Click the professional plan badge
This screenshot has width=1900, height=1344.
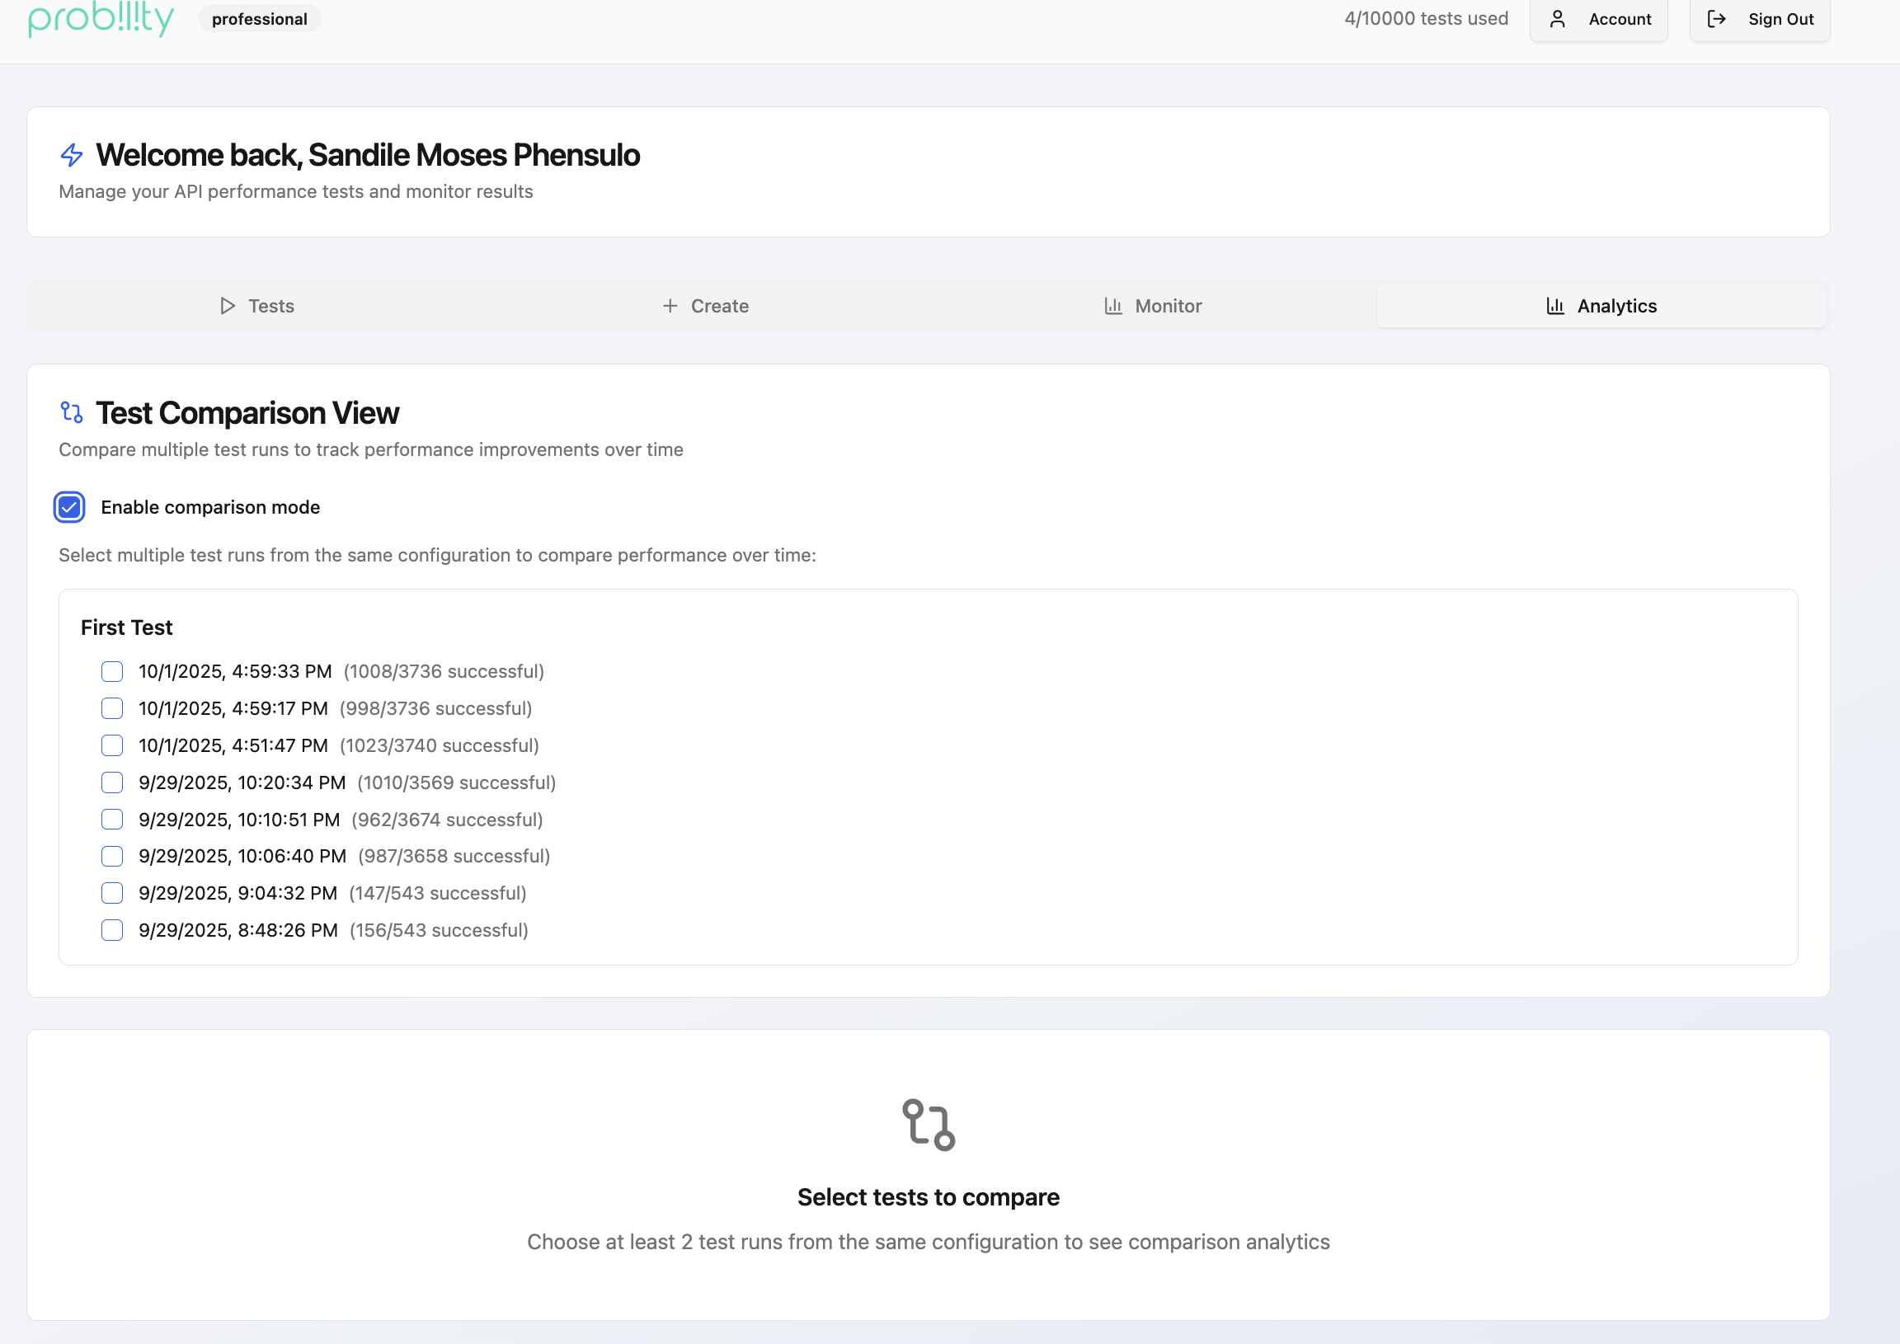click(x=259, y=19)
